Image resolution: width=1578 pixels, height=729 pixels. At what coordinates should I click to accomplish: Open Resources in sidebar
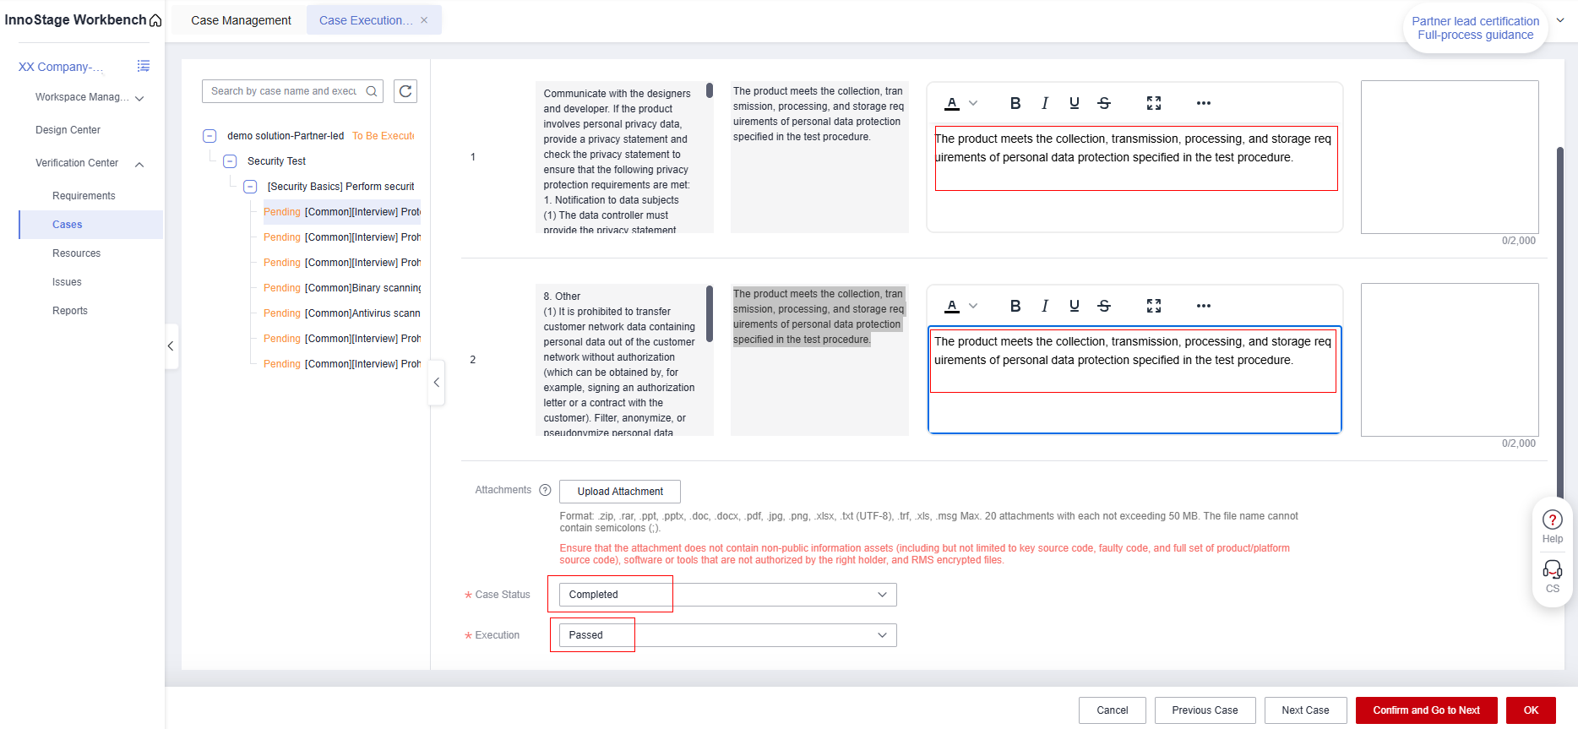coord(76,253)
